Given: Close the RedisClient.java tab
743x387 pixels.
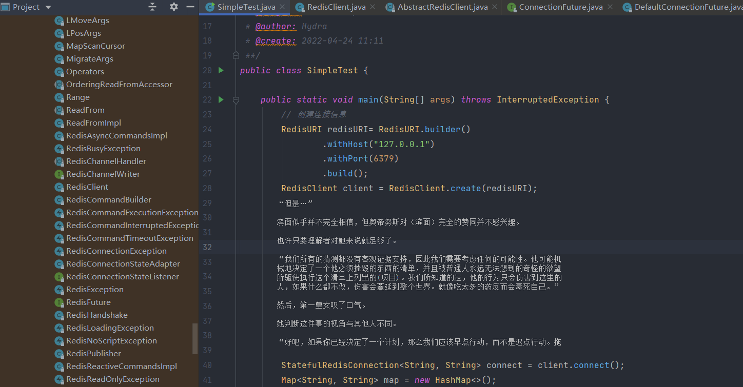Looking at the screenshot, I should pyautogui.click(x=373, y=7).
